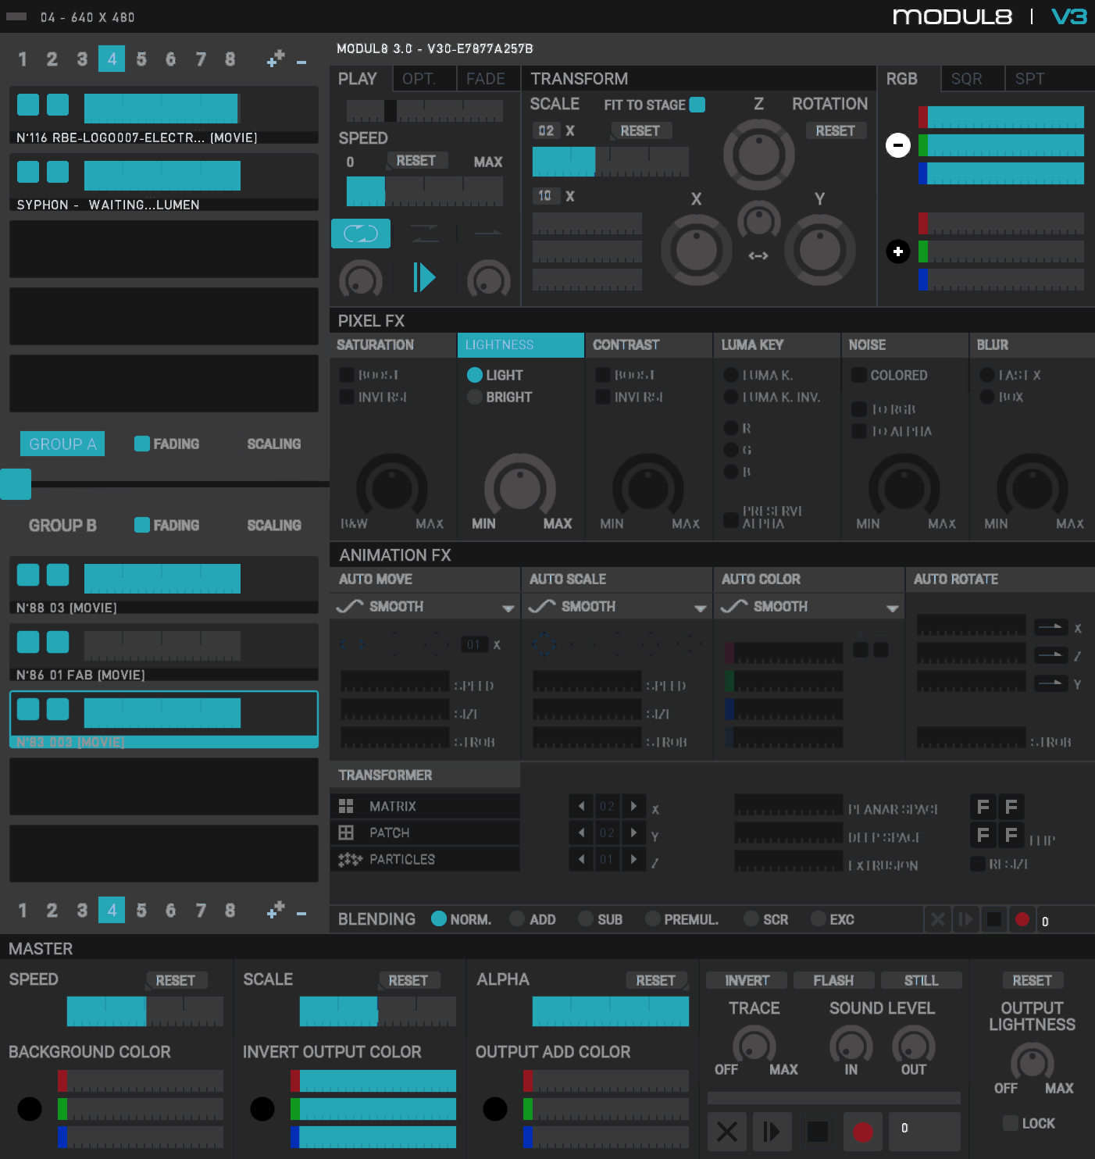Screen dimensions: 1095x1159
Task: Open the Auto Move SMOOTH dropdown
Action: [x=425, y=607]
